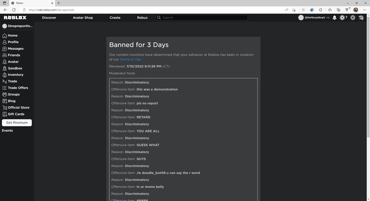The height and width of the screenshot is (201, 370).
Task: Click the offensive item 'GUYS'
Action: 141,159
